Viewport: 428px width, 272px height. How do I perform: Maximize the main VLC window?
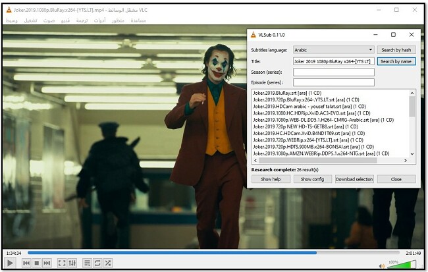click(x=396, y=10)
